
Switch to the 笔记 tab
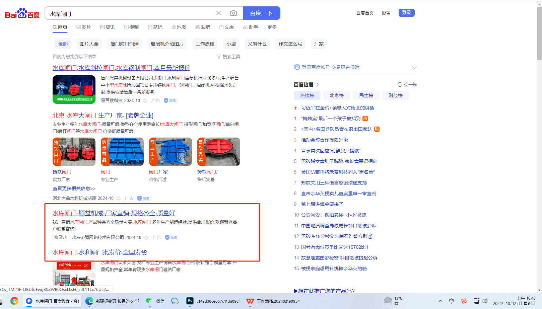155,27
